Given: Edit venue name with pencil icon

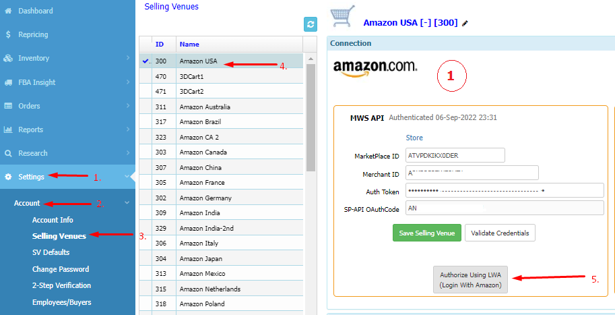Looking at the screenshot, I should point(465,23).
